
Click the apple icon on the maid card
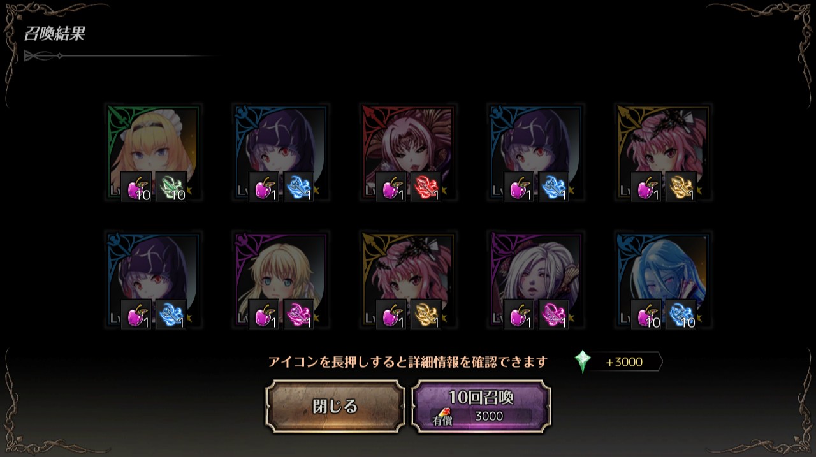click(x=136, y=187)
